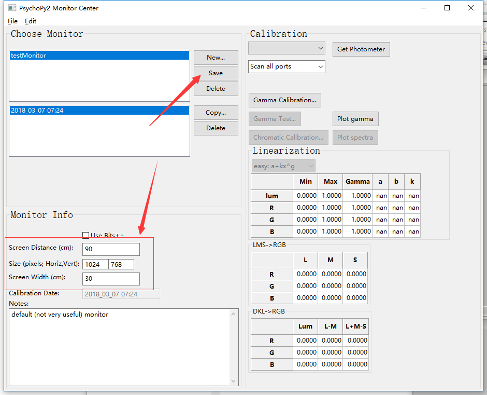Select testMonitor in the monitor list

pos(99,56)
